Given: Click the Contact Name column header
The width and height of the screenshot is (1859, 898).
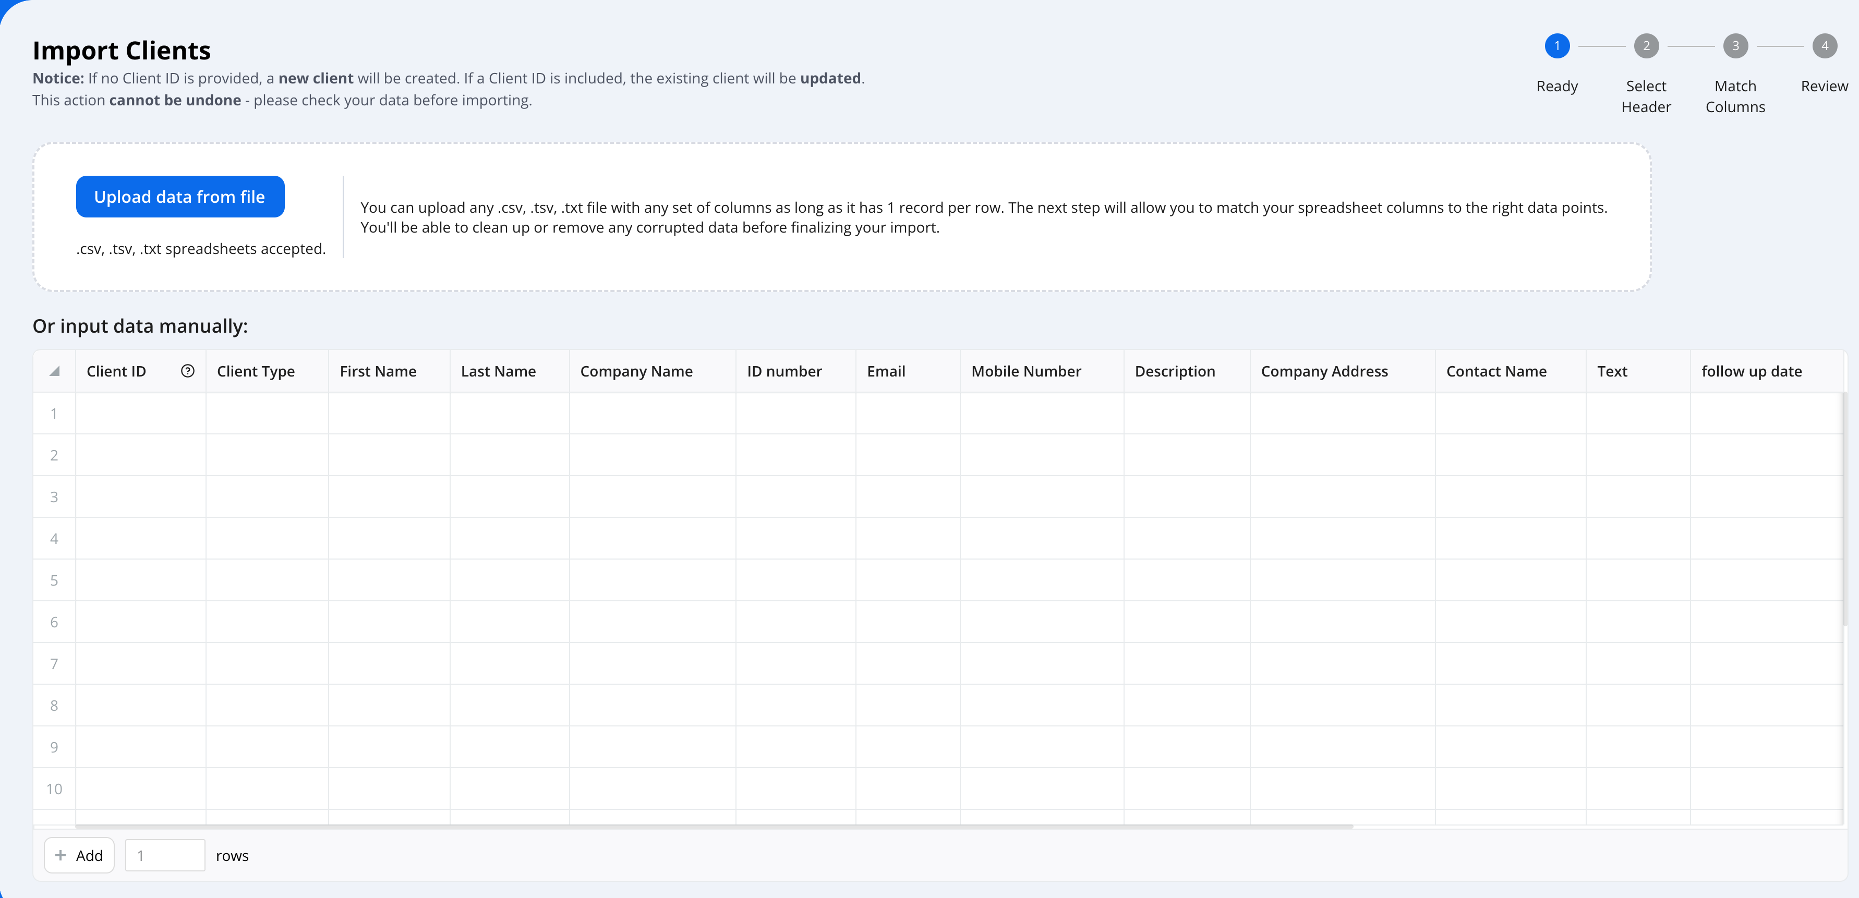Looking at the screenshot, I should pyautogui.click(x=1511, y=371).
